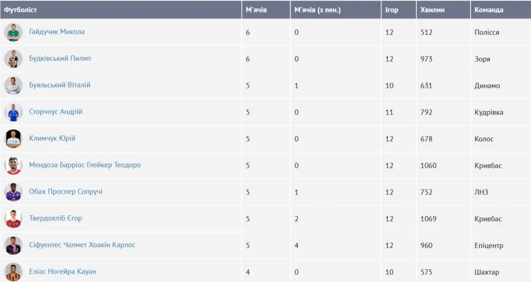The image size is (531, 282).
Task: Open Буяльський Віталій's avatar image
Action: 13,85
